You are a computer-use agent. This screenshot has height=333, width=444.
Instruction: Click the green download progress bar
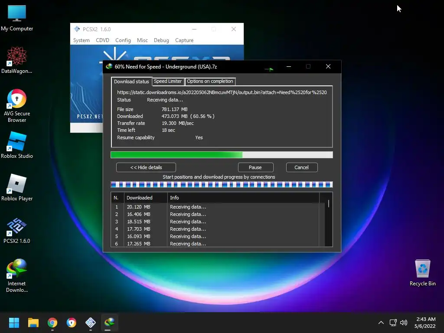click(222, 155)
